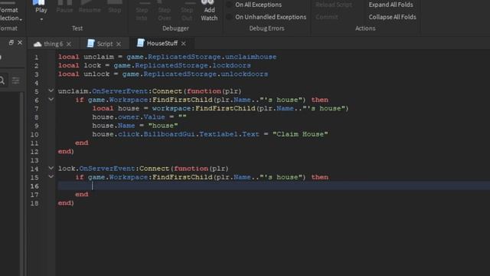
Task: Click the Resume test button
Action: [90, 7]
